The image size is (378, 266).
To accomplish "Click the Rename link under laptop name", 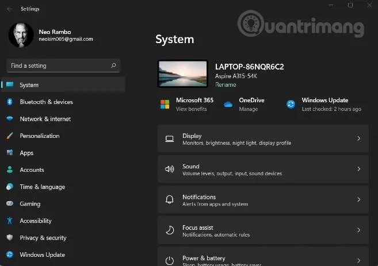I will pos(226,84).
